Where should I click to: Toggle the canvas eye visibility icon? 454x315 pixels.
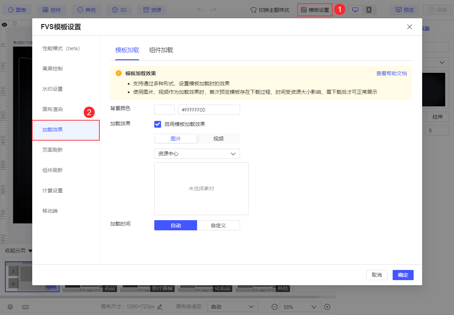[4, 25]
